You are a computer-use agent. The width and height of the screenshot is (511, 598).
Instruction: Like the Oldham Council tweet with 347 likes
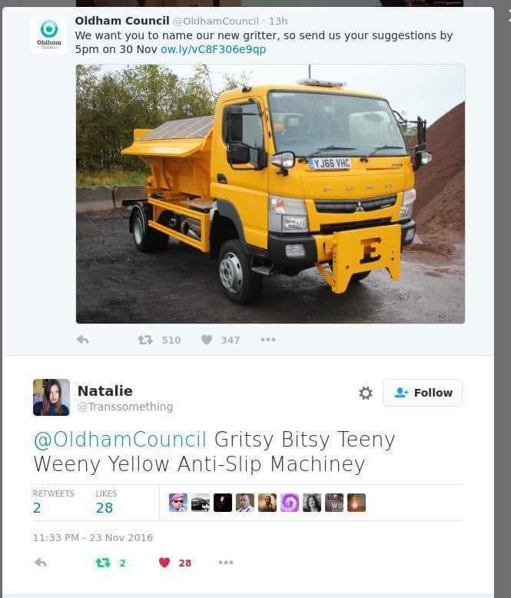pos(206,340)
